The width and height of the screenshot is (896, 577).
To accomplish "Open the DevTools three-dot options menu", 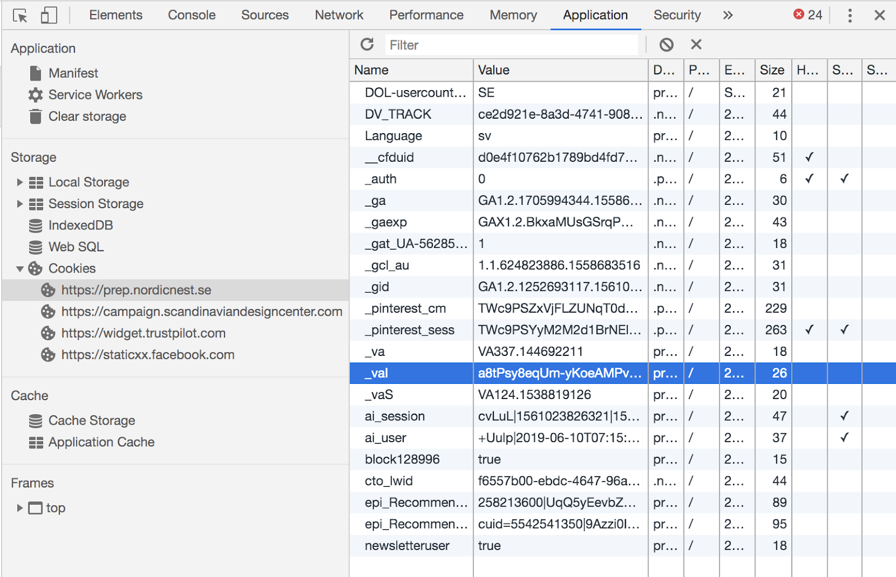I will point(850,15).
